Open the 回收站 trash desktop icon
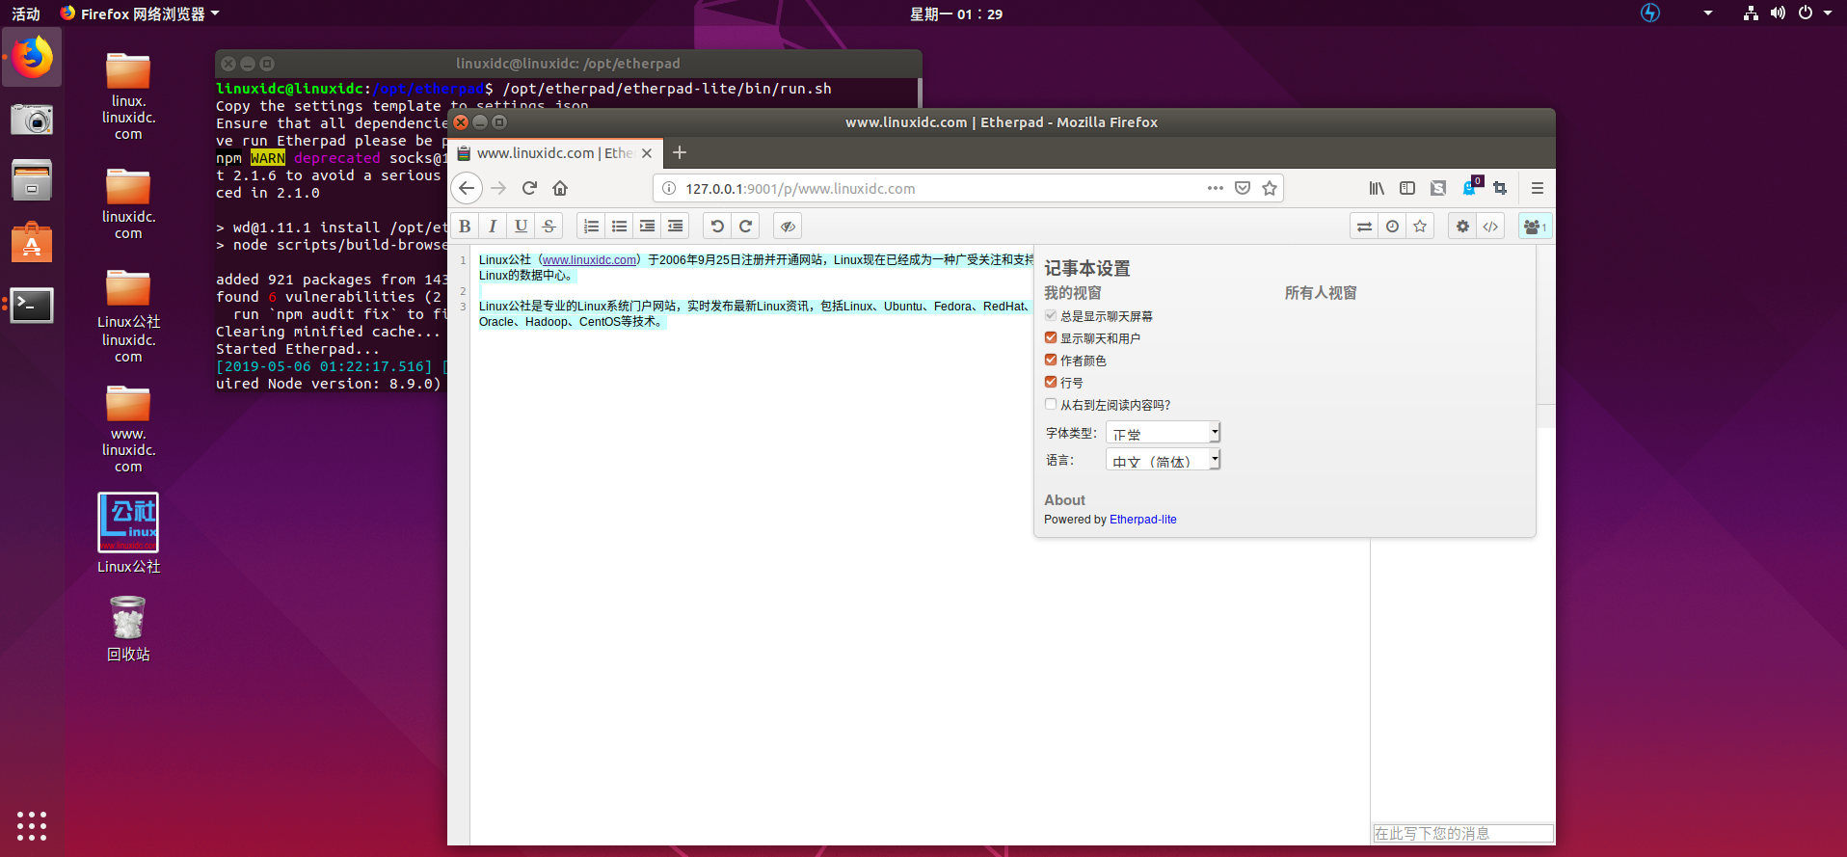The height and width of the screenshot is (857, 1847). pyautogui.click(x=128, y=629)
